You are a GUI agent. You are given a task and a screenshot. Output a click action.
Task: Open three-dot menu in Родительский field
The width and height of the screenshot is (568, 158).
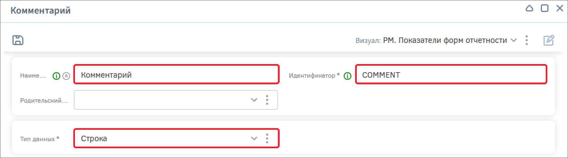(267, 100)
